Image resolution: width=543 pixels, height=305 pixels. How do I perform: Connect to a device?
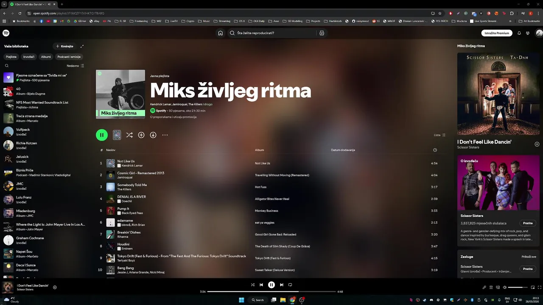[x=498, y=287]
